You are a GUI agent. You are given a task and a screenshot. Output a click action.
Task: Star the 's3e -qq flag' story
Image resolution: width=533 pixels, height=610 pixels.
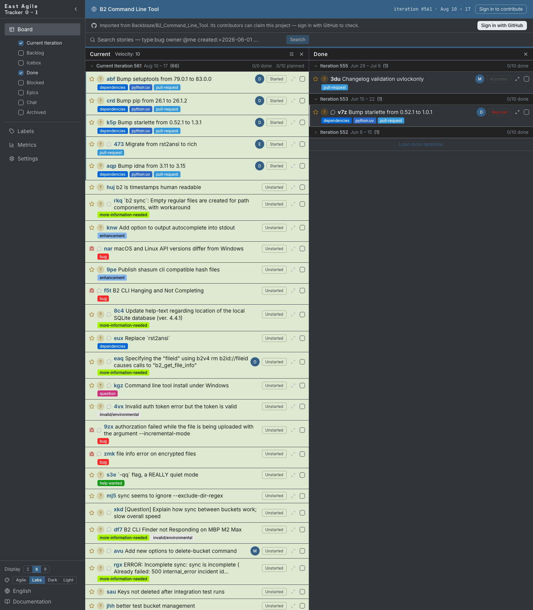point(92,475)
